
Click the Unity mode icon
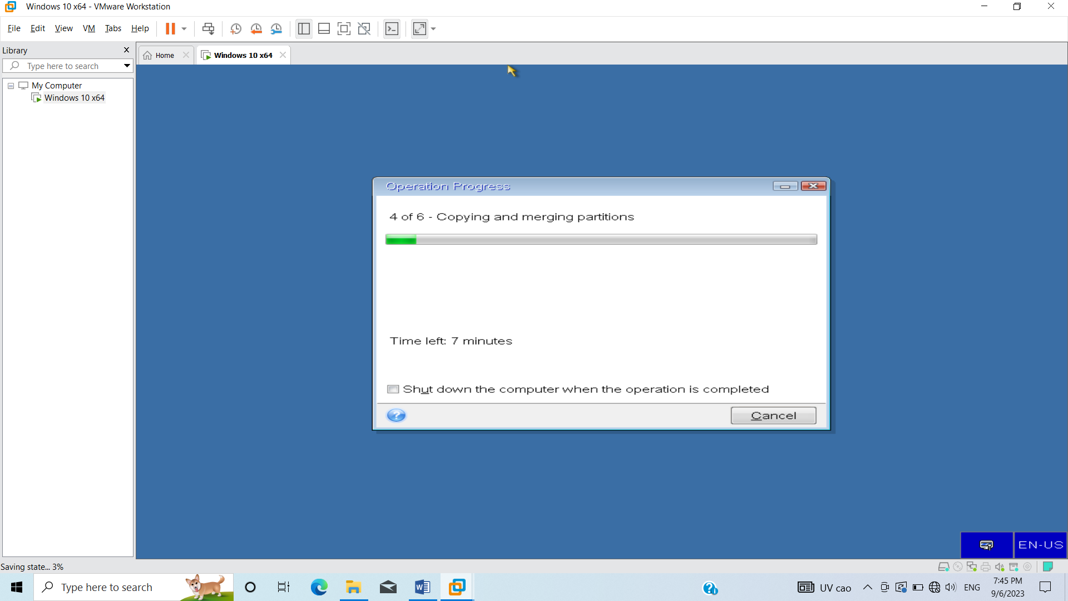[x=364, y=28]
